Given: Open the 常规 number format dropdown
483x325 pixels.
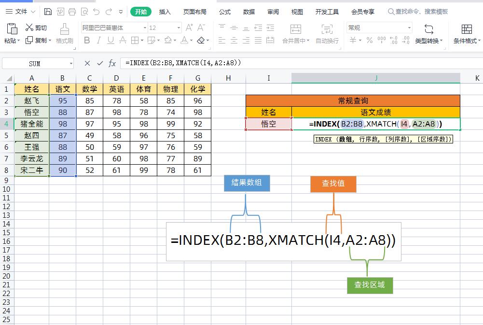Looking at the screenshot, I should pos(409,28).
